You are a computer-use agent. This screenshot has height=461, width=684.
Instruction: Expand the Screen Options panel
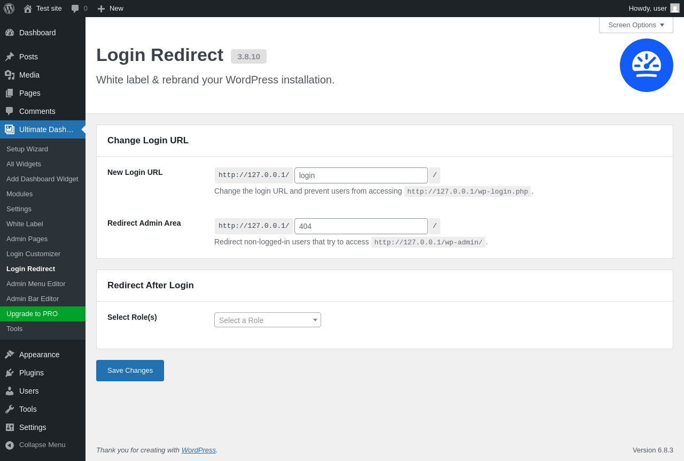[636, 25]
